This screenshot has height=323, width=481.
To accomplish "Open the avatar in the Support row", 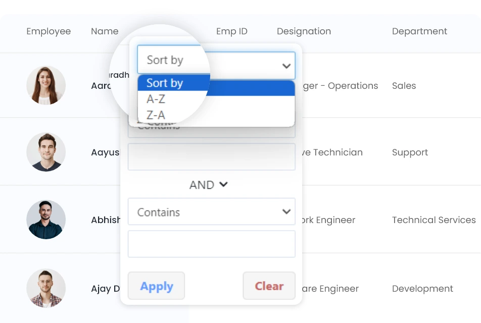I will coord(46,152).
